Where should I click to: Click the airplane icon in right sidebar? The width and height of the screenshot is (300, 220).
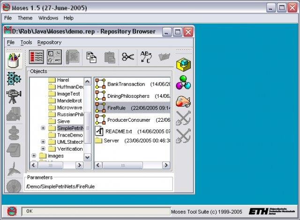pyautogui.click(x=183, y=101)
